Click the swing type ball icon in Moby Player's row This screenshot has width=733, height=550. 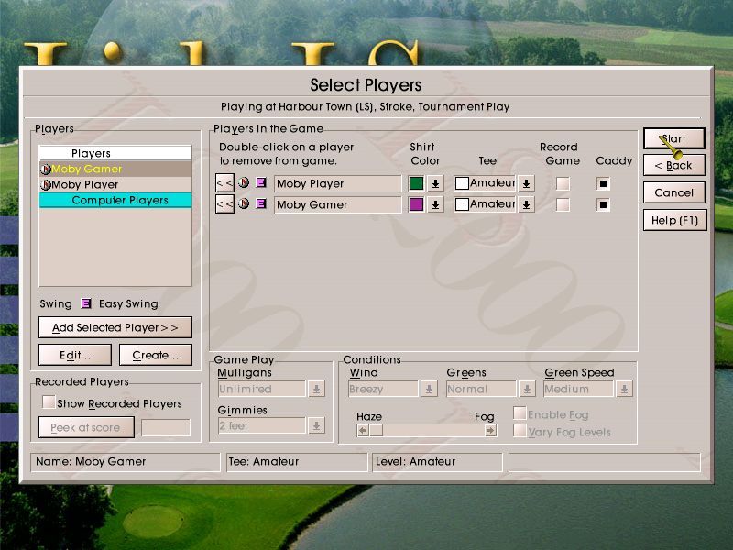246,183
